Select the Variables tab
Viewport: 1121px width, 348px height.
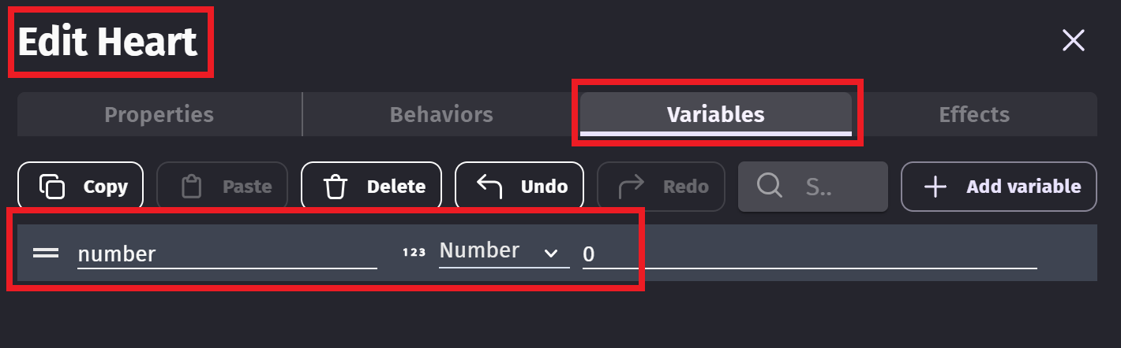click(715, 114)
